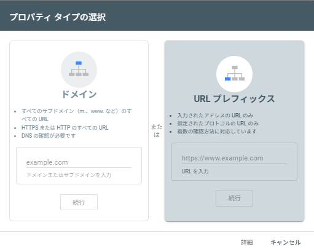This screenshot has width=314, height=252.
Task: Select the URL プレフィックス heading text
Action: tap(234, 99)
